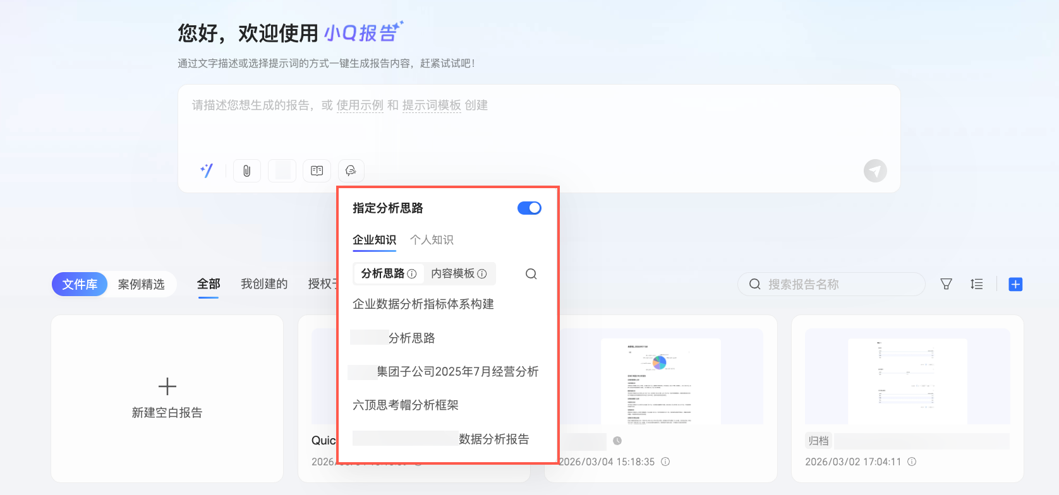
Task: Open the prompt template book icon
Action: point(317,170)
